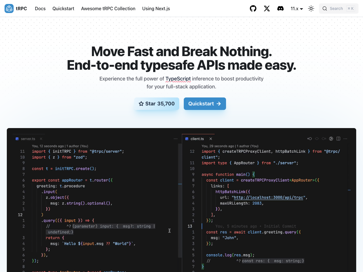Click "export const appRouter" code line
This screenshot has width=363, height=272.
click(x=72, y=180)
